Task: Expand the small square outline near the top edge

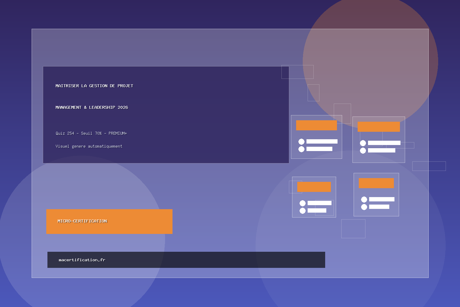Action: (x=298, y=72)
